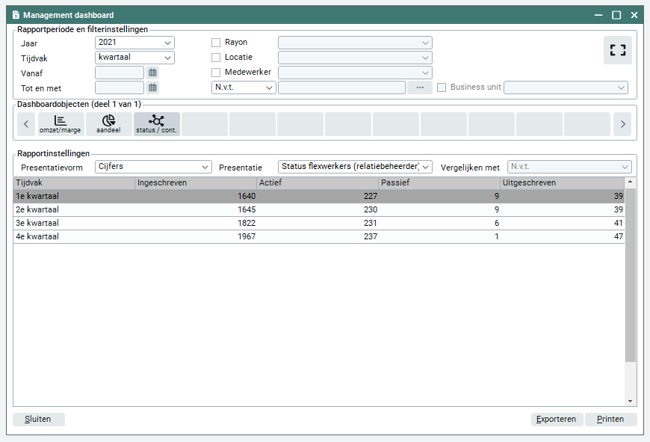This screenshot has width=650, height=442.
Task: Click the fullscreen expand icon
Action: 617,50
